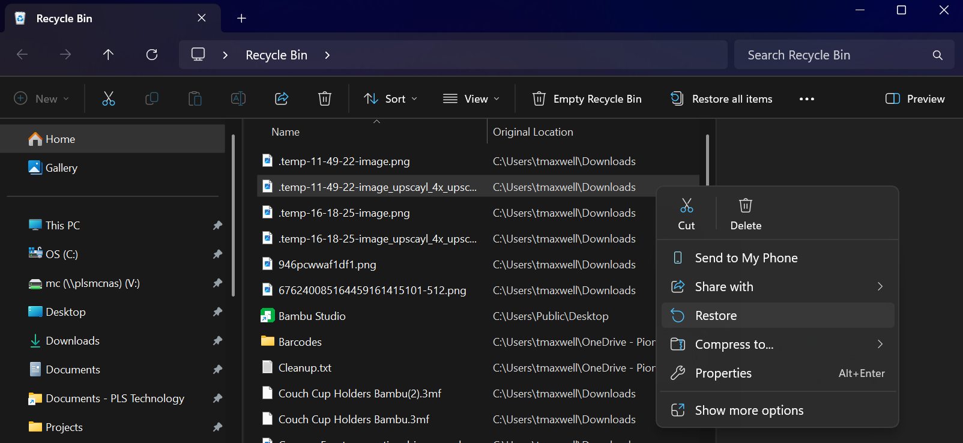Unpin Downloads using its pin icon
This screenshot has height=443, width=963.
pos(217,341)
